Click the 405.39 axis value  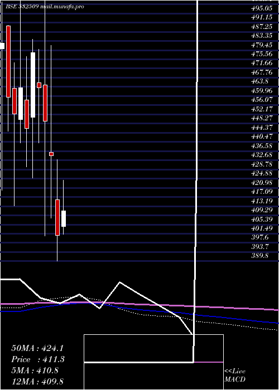pos(262,219)
